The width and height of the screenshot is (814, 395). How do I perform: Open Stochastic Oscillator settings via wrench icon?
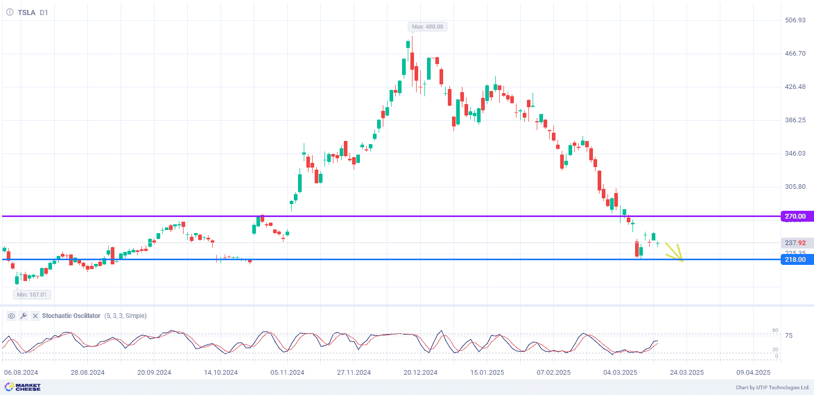[x=23, y=316]
